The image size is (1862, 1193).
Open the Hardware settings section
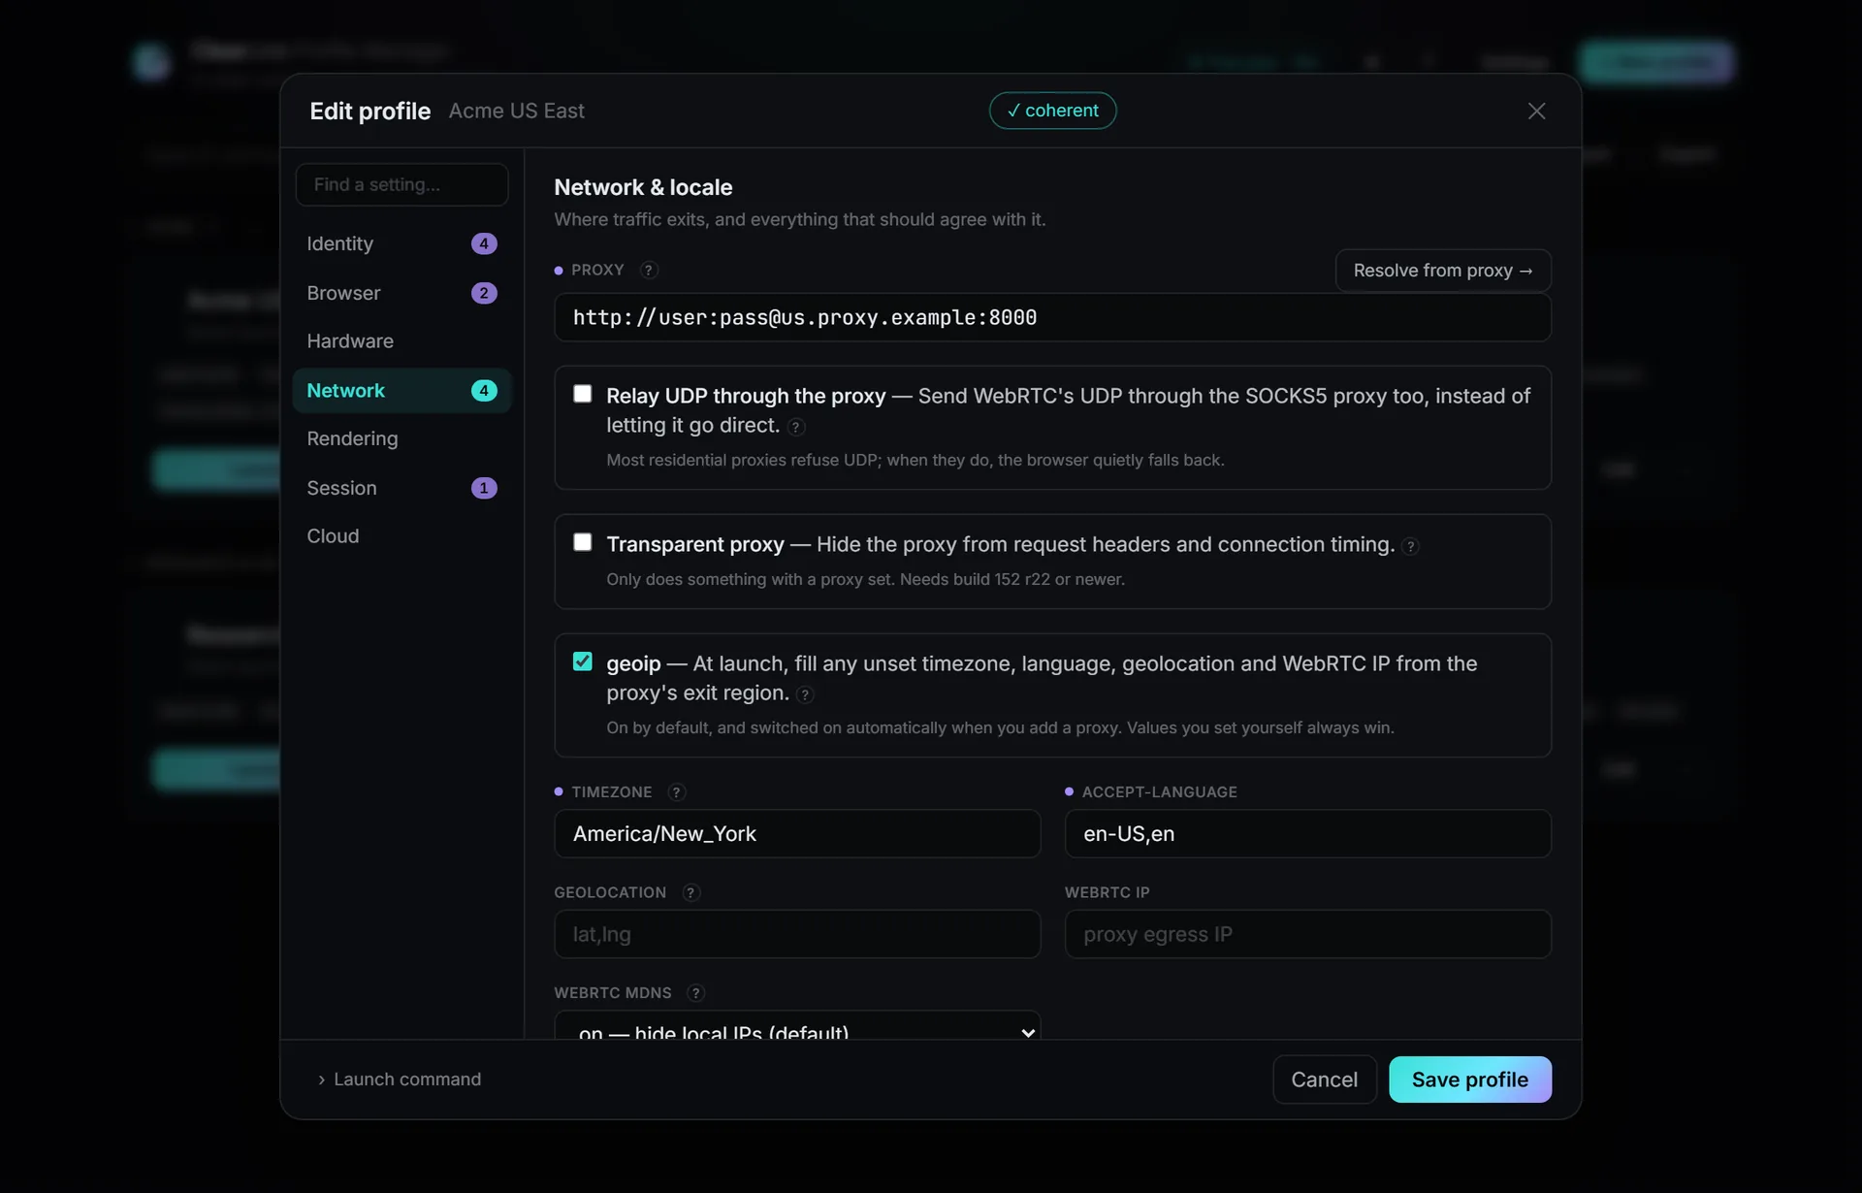401,341
